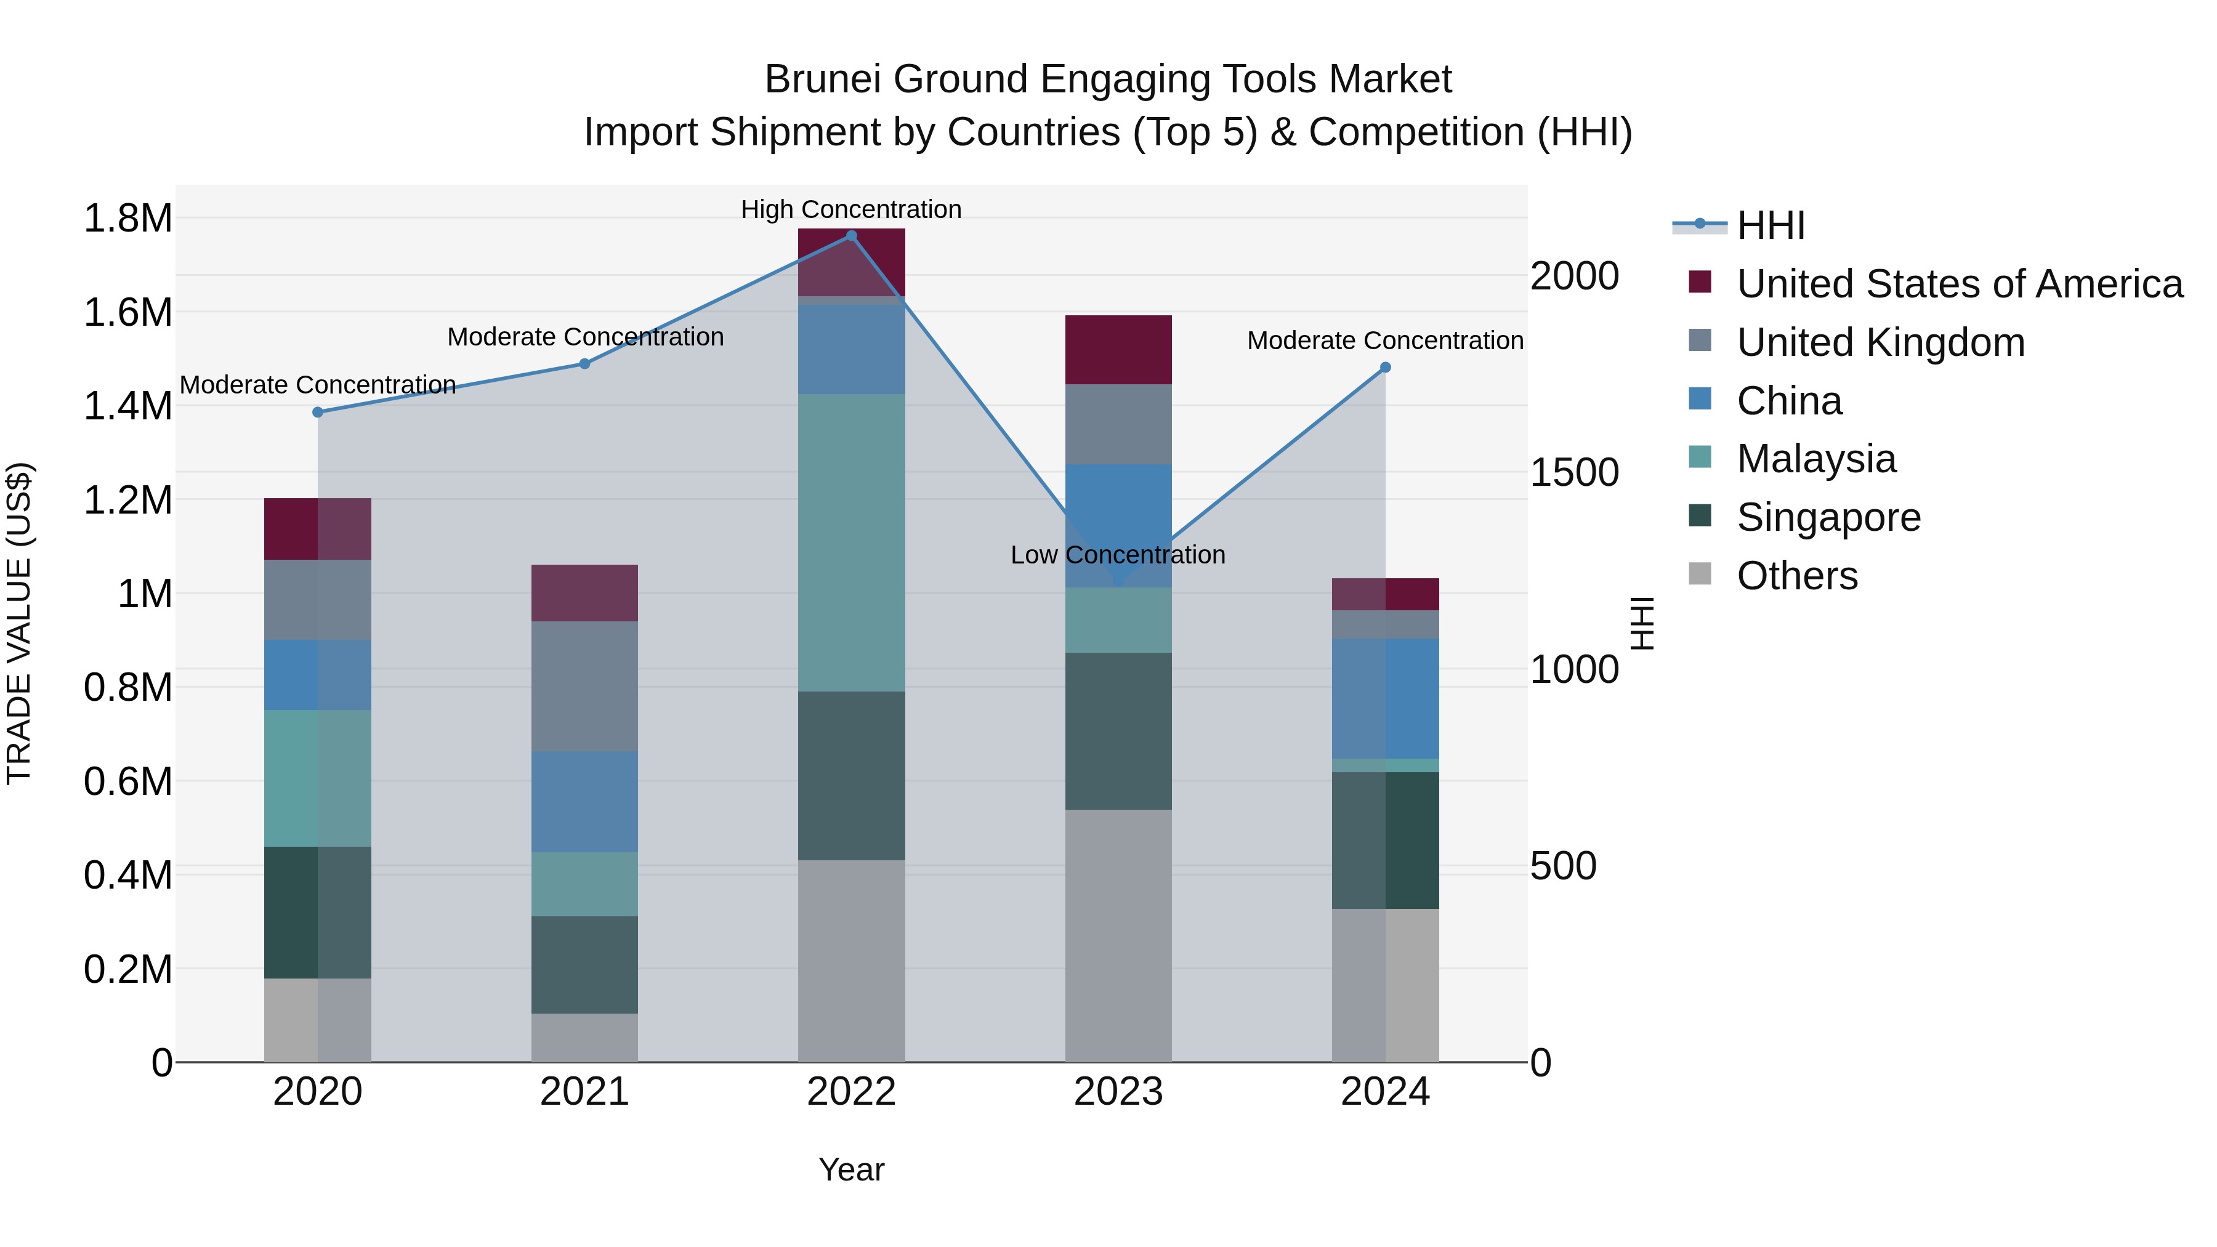
Task: Click the 2023 Others bar segment
Action: point(1118,935)
